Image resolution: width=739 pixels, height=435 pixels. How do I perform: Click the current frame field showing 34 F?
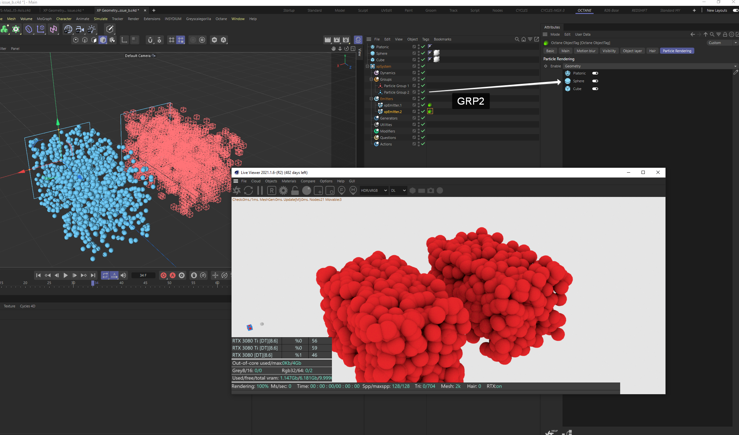click(x=143, y=275)
